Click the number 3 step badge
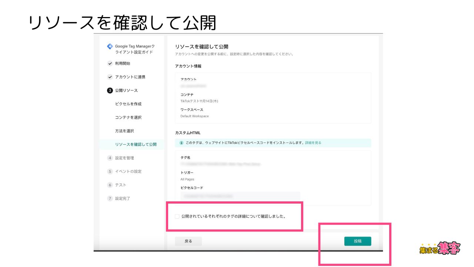474x267 pixels. click(x=110, y=90)
